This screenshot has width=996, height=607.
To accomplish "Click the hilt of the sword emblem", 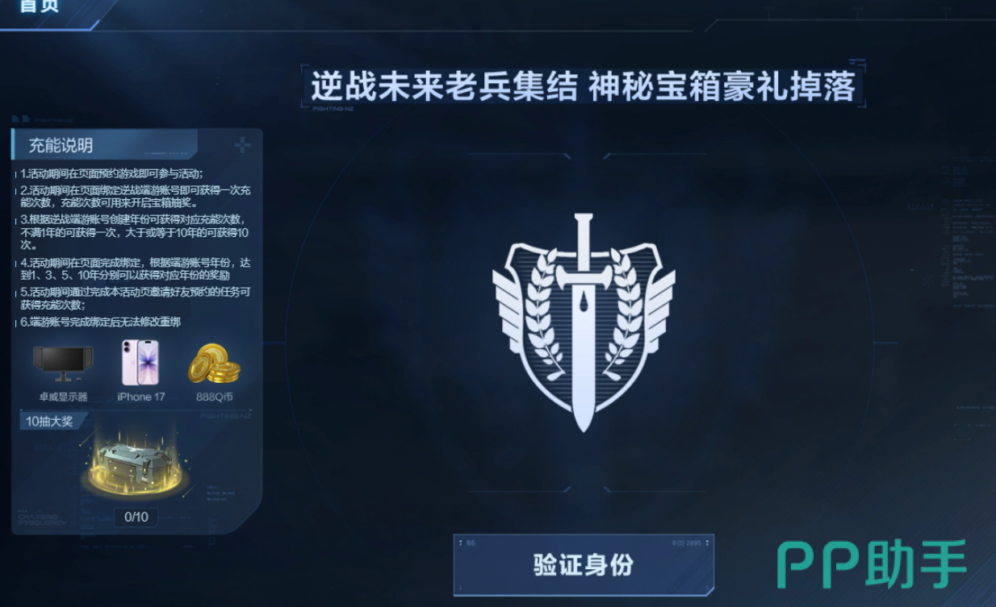I will pos(584,234).
